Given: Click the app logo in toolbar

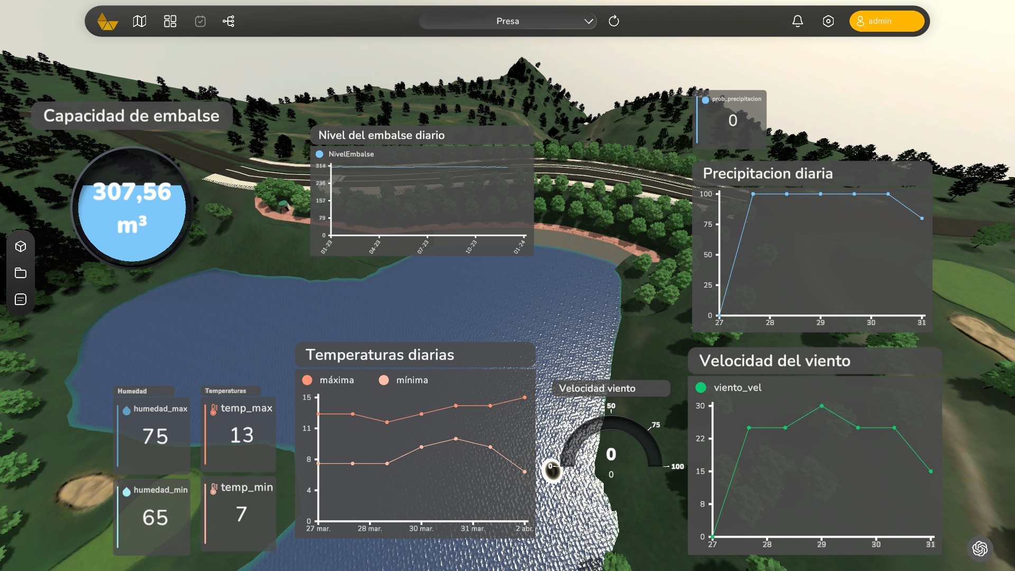Looking at the screenshot, I should pyautogui.click(x=107, y=21).
